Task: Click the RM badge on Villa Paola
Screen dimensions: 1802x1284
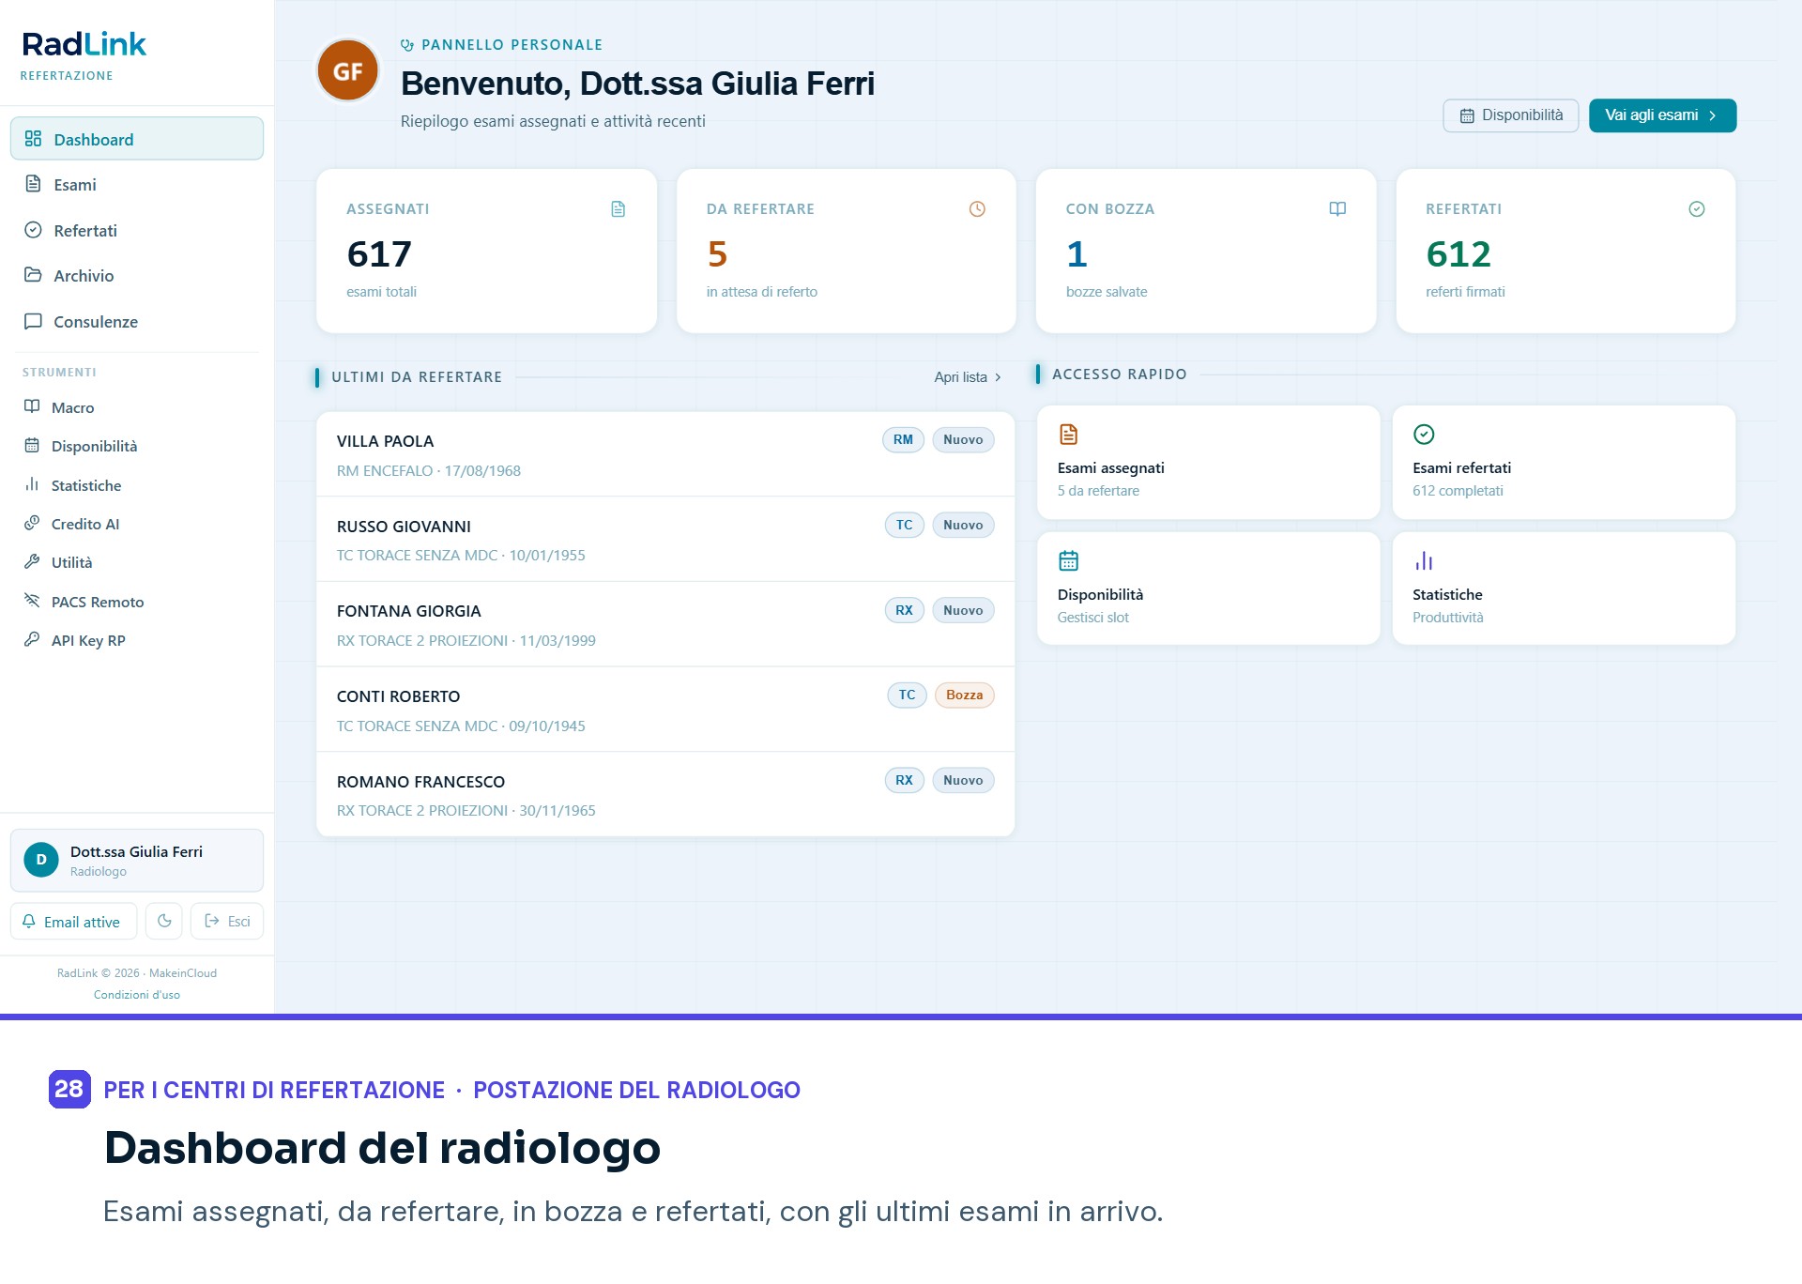Action: click(903, 440)
